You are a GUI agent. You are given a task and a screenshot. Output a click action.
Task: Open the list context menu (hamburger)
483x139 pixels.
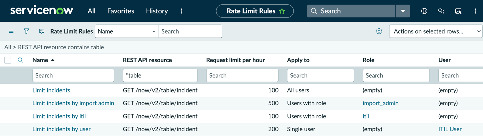pyautogui.click(x=11, y=31)
